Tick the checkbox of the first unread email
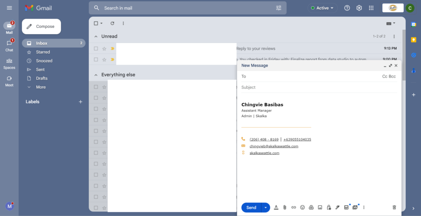The width and height of the screenshot is (421, 216). tap(96, 48)
